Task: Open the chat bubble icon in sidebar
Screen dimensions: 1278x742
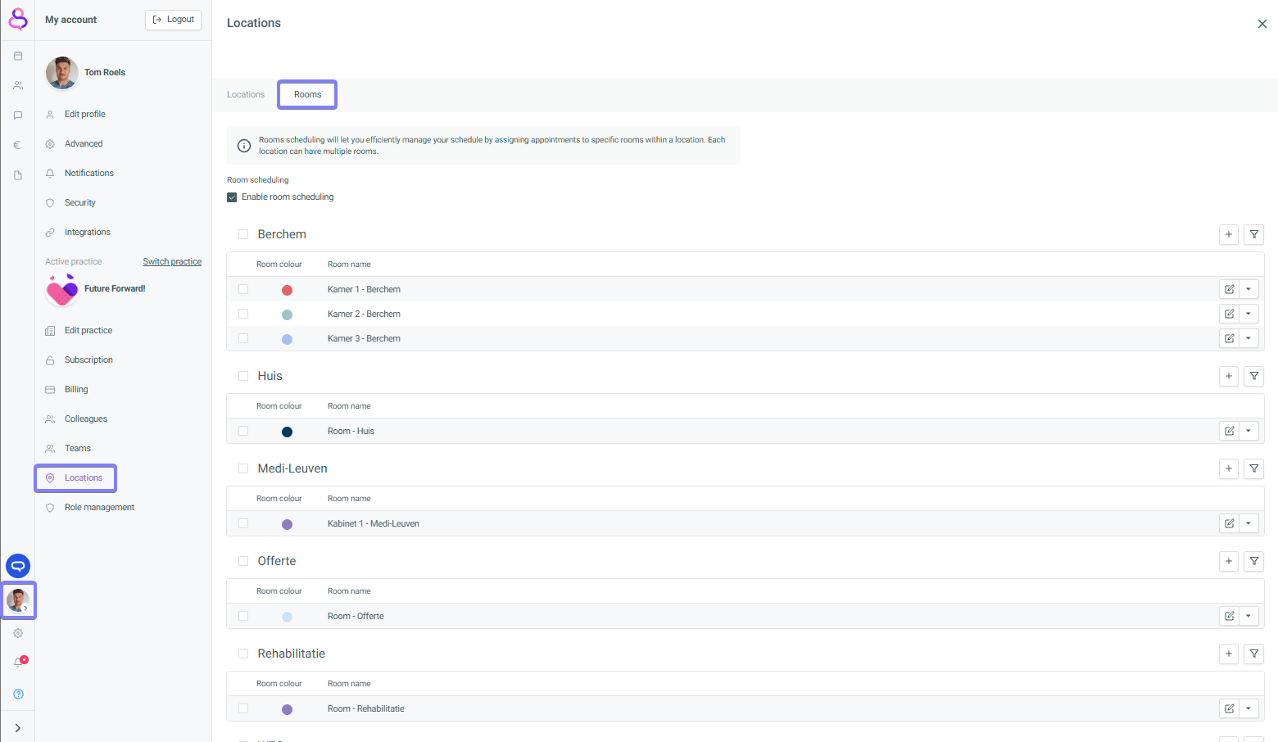Action: point(18,115)
